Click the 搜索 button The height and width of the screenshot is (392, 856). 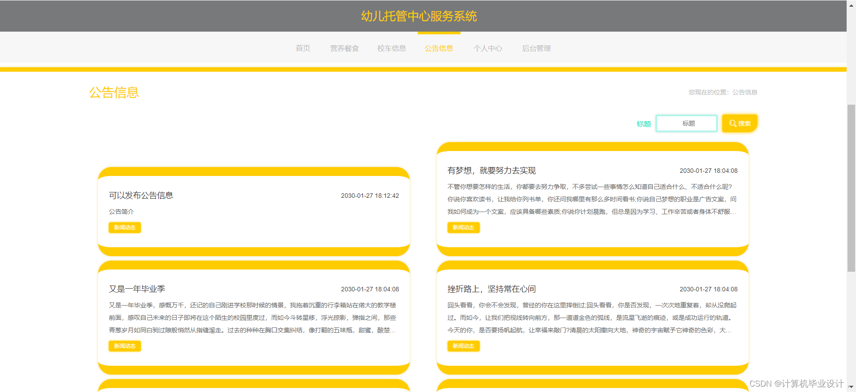(x=740, y=123)
